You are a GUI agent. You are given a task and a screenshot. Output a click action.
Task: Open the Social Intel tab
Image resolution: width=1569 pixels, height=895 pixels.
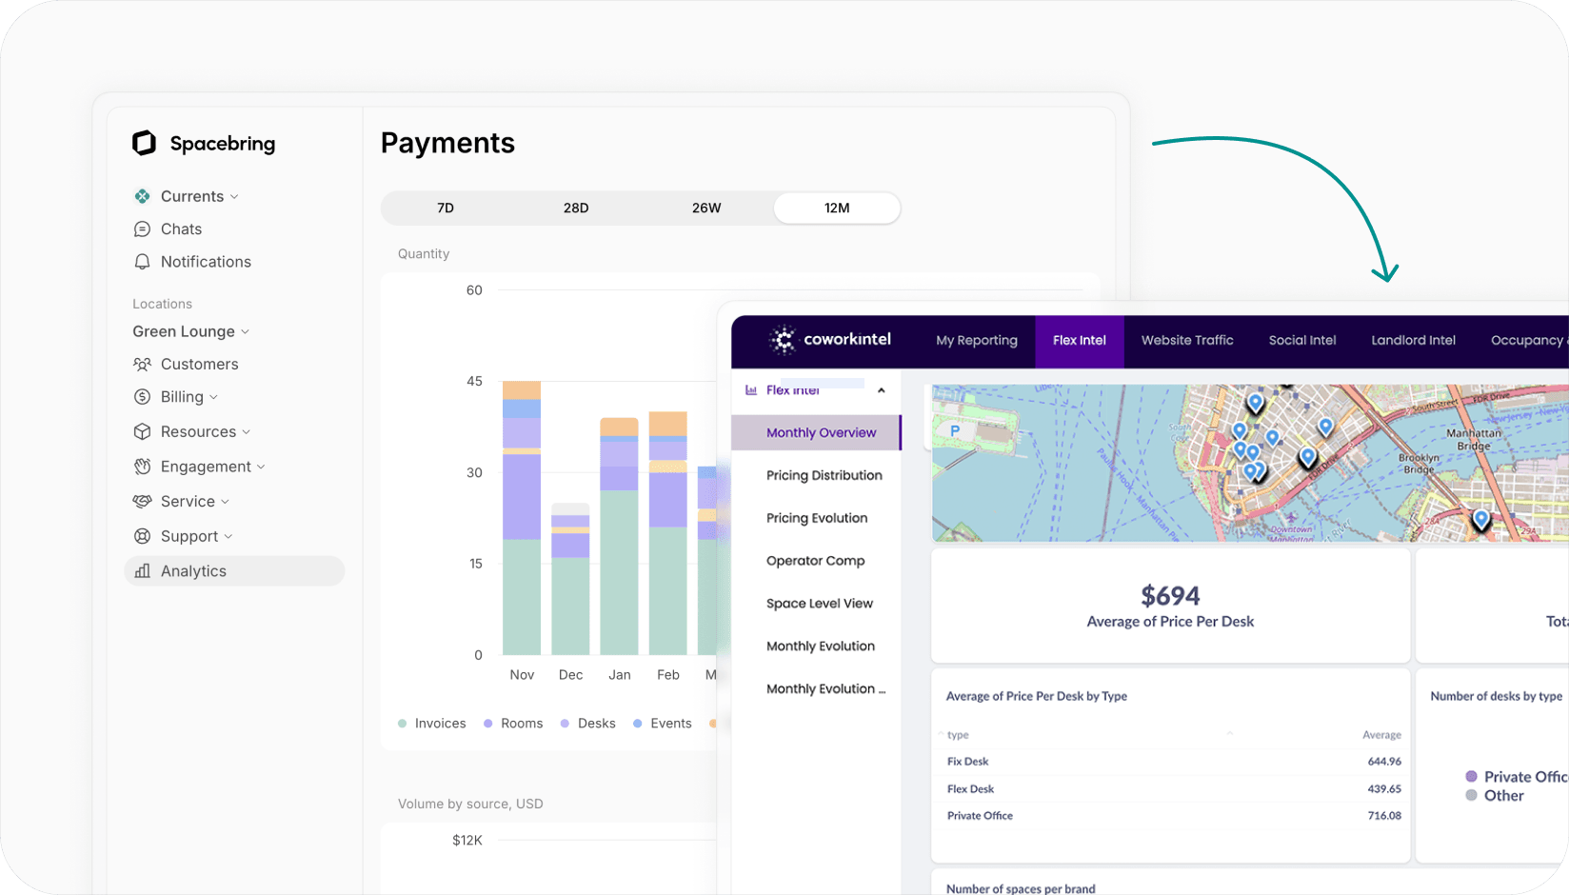[x=1301, y=340]
